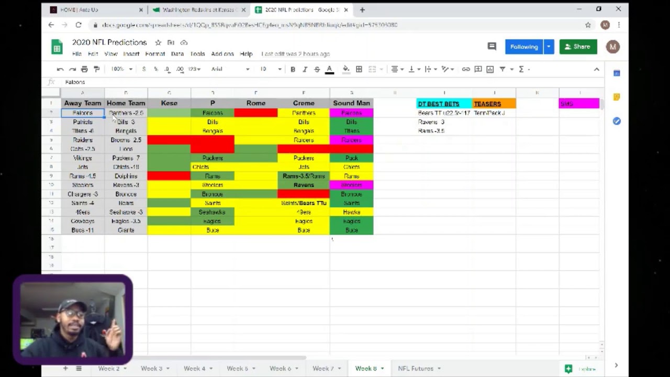Open the Calendar side panel icon
This screenshot has width=670, height=377.
tap(617, 73)
